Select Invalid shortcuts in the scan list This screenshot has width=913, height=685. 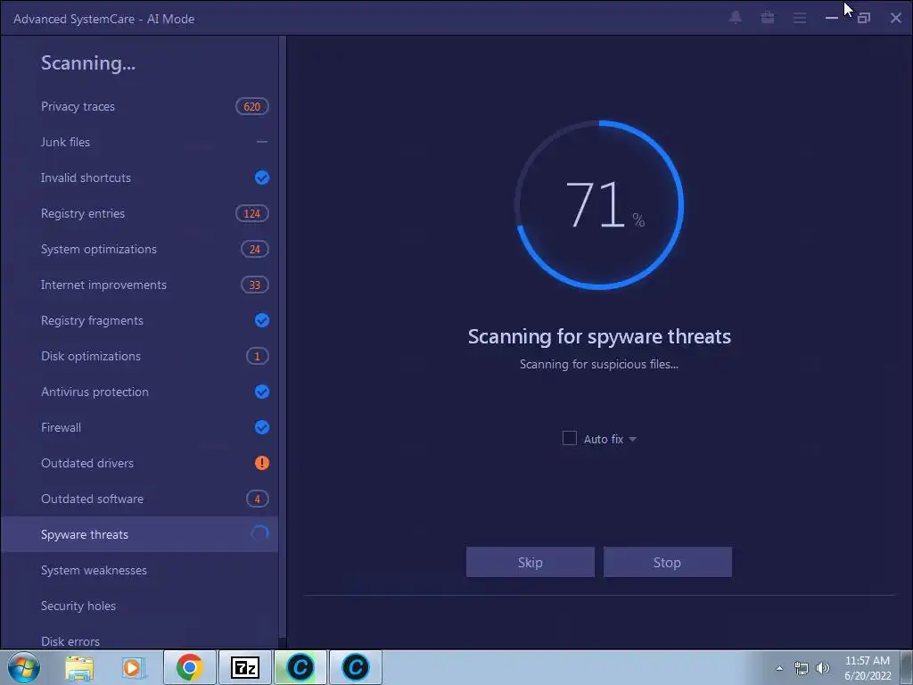click(x=140, y=177)
